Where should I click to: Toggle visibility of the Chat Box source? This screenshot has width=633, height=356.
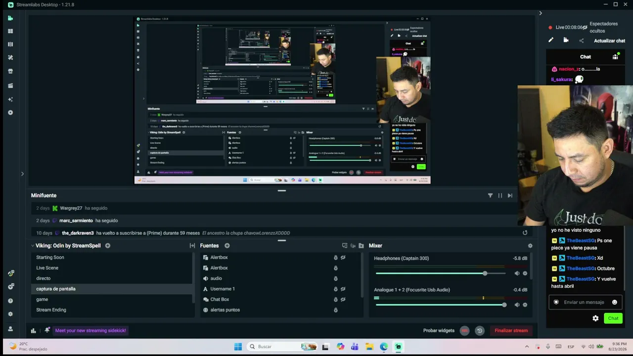tap(343, 299)
